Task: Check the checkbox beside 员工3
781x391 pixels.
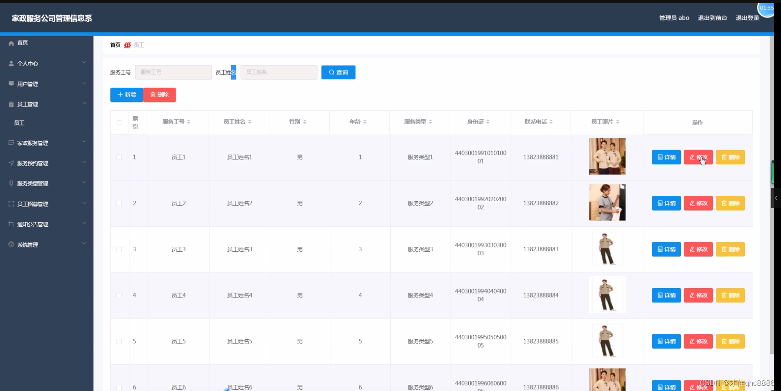Action: coord(119,249)
